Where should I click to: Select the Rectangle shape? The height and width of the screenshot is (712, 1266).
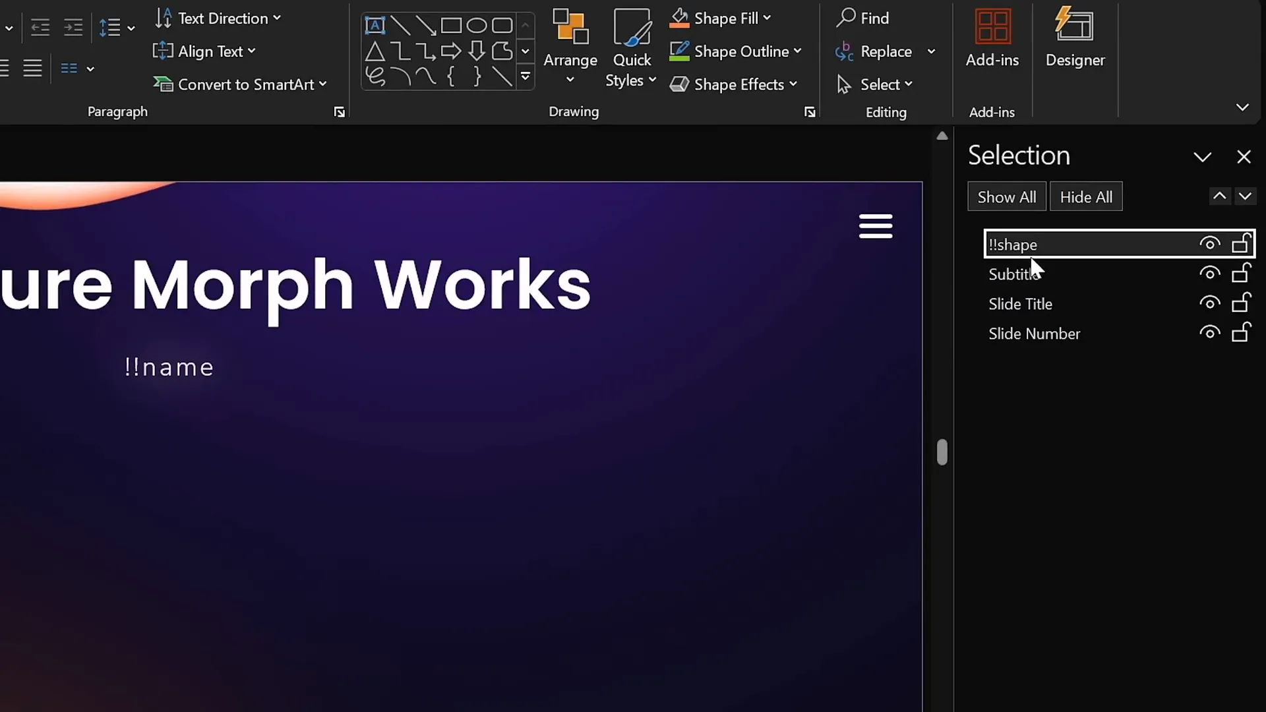tap(451, 26)
